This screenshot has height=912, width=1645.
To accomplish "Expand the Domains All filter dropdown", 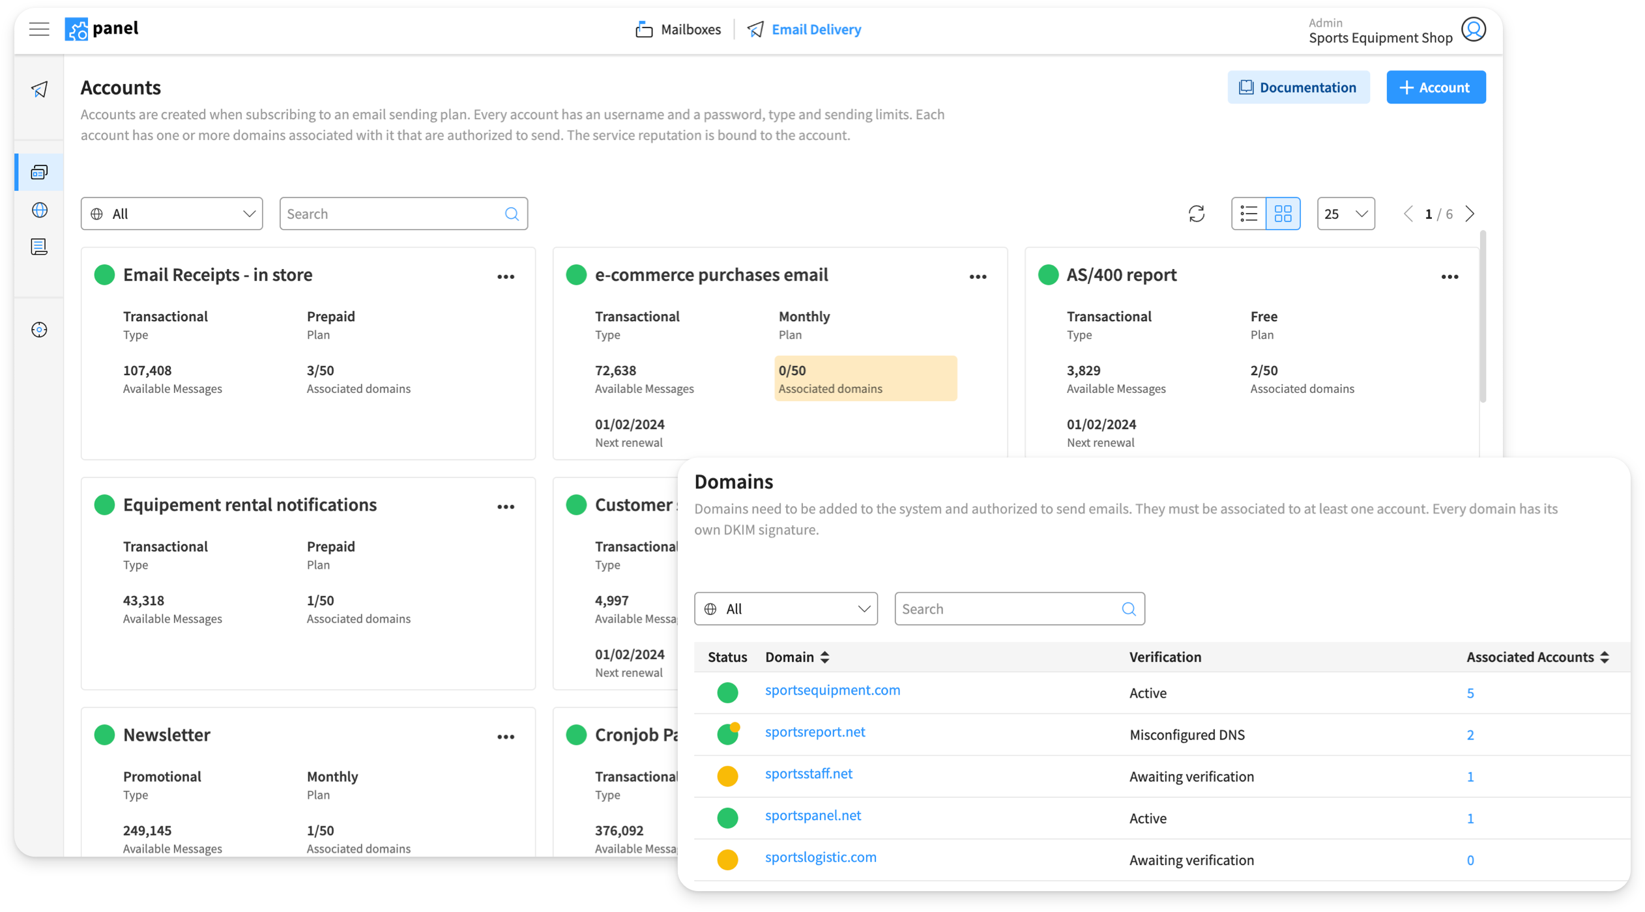I will [785, 609].
